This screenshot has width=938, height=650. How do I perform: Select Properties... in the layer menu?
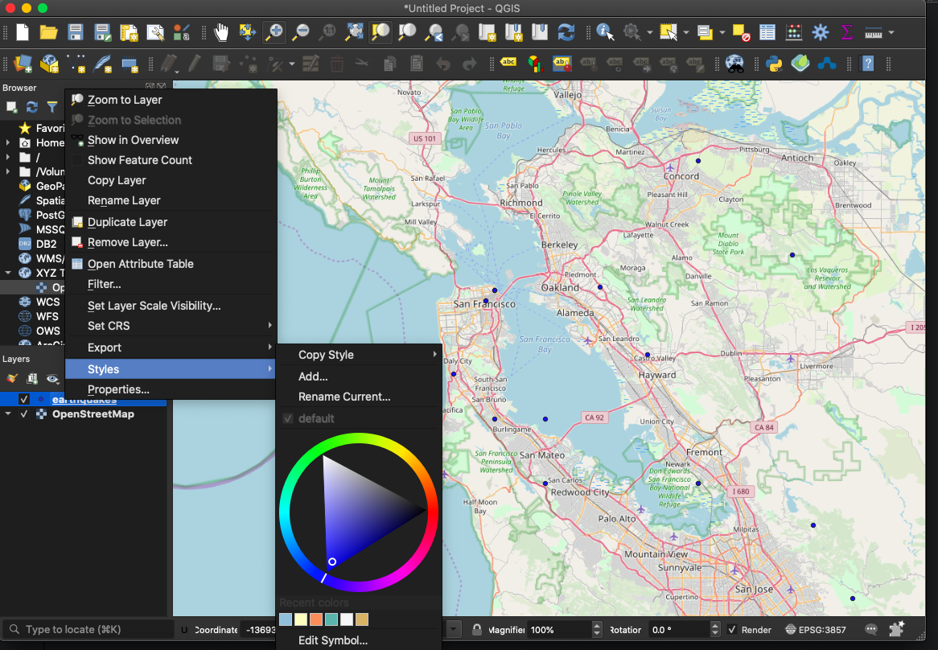tap(118, 389)
